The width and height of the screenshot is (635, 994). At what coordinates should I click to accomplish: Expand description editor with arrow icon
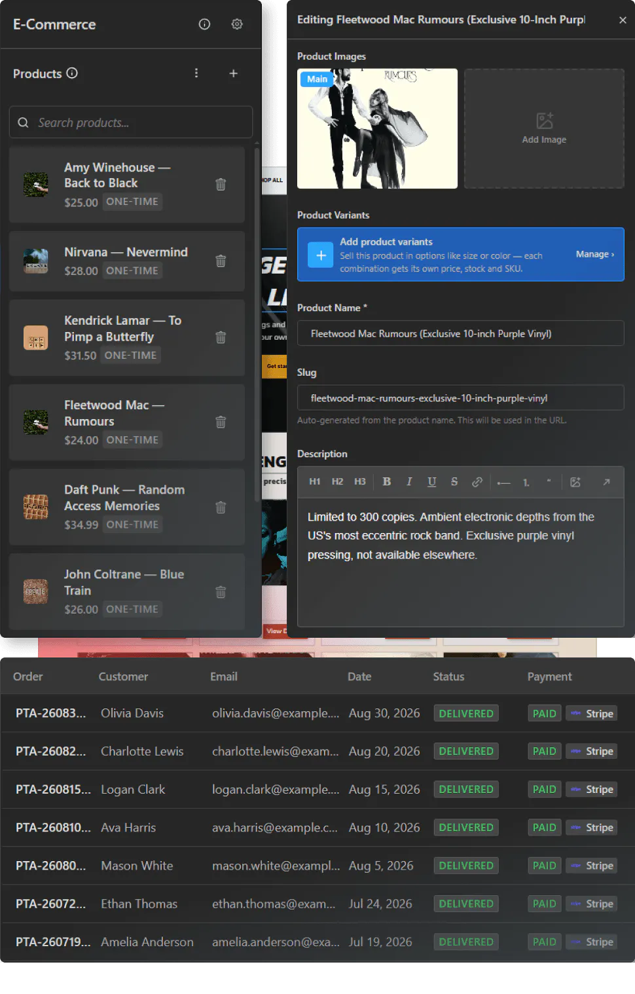click(x=606, y=482)
